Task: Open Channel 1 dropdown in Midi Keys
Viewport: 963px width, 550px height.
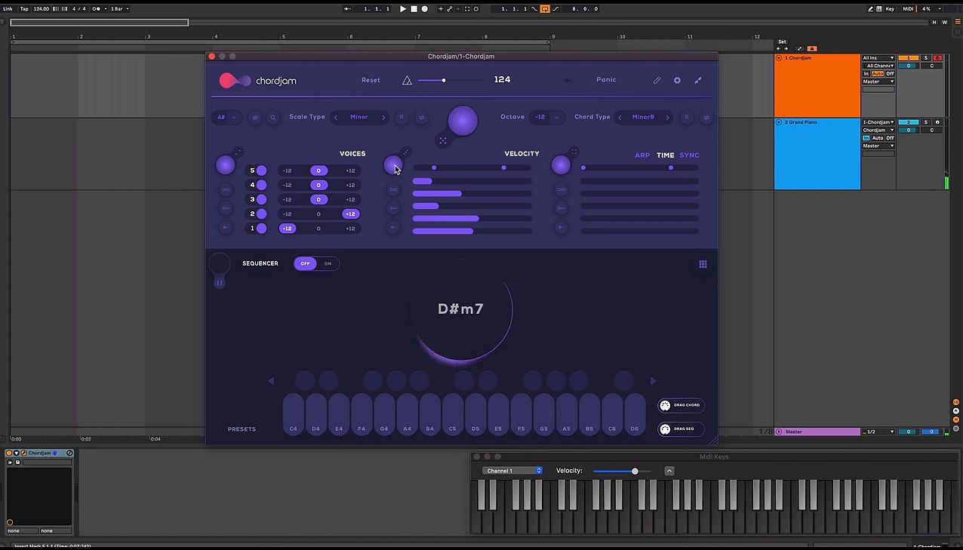Action: pos(512,471)
